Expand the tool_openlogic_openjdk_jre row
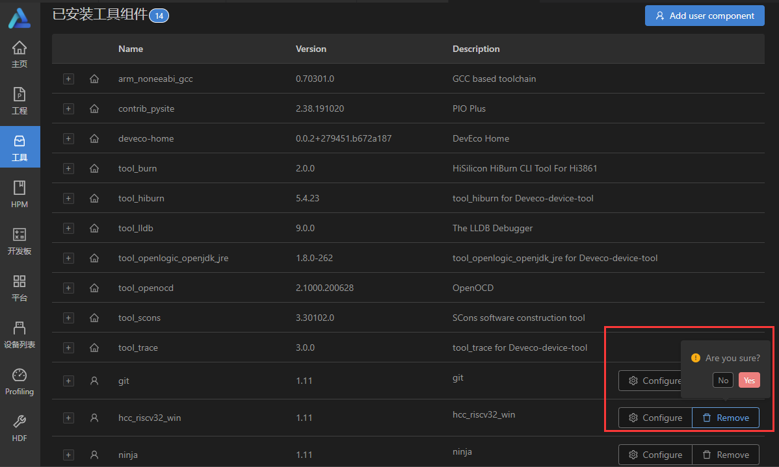This screenshot has height=467, width=779. click(68, 258)
